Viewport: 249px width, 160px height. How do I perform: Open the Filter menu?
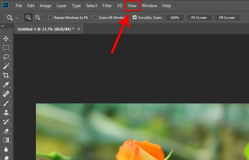point(107,6)
